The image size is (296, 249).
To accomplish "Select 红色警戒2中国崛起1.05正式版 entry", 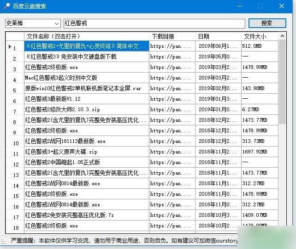I will point(87,162).
